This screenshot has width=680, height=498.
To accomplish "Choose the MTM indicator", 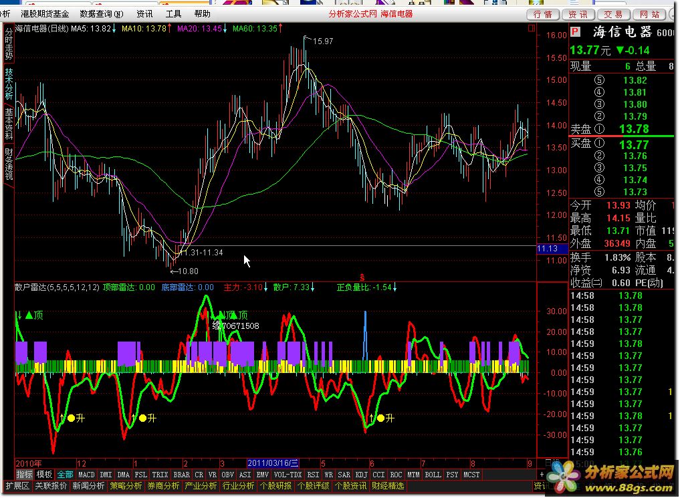I will 413,475.
